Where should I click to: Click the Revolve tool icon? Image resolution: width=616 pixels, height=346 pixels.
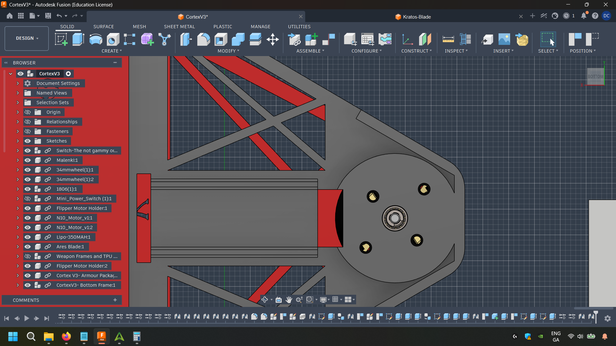point(96,39)
